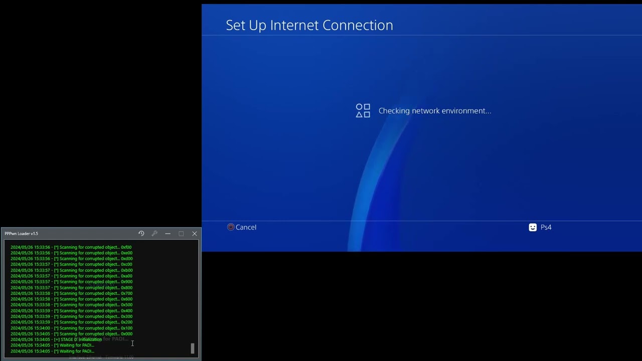Select the log line ending 0x200

[71, 322]
